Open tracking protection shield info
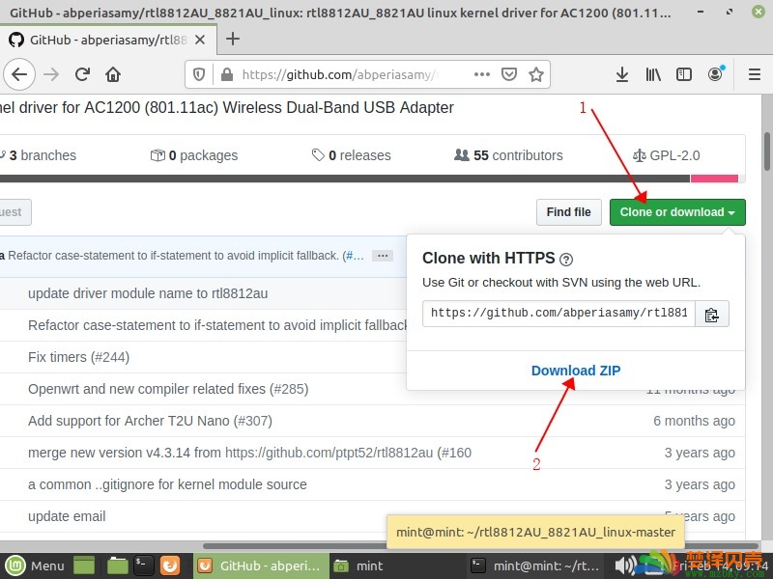 (199, 74)
